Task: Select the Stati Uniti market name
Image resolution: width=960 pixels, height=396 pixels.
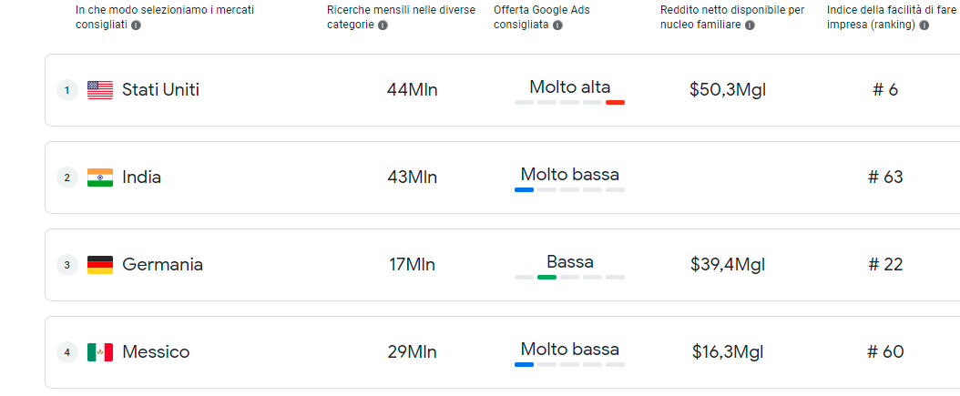Action: tap(160, 90)
